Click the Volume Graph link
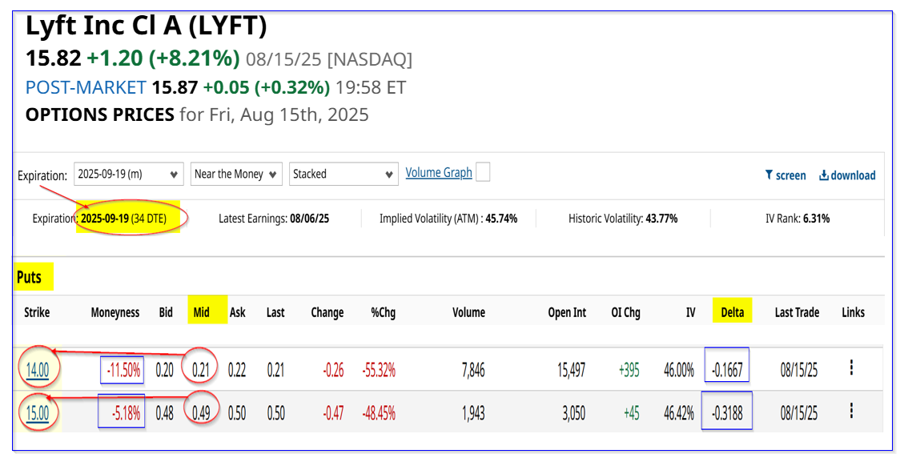Image resolution: width=904 pixels, height=454 pixels. pyautogui.click(x=439, y=172)
